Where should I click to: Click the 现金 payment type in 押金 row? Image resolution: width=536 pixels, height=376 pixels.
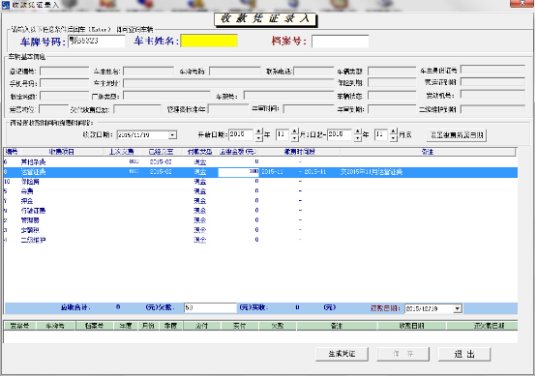pos(200,201)
